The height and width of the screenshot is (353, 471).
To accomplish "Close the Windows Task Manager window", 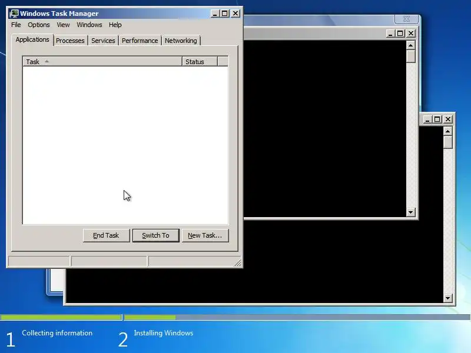I will [x=235, y=14].
